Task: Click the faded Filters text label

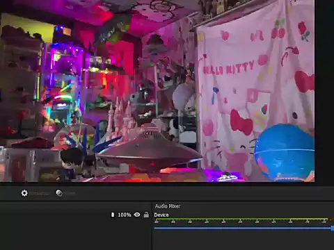Action: [x=70, y=193]
